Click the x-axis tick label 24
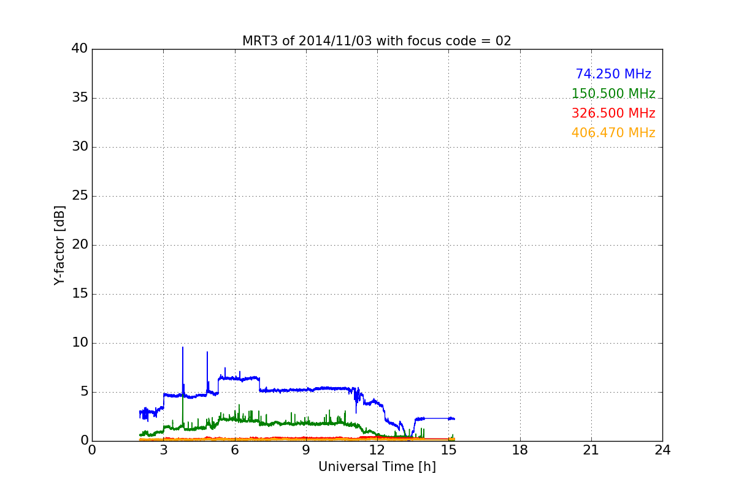The image size is (736, 490). [x=662, y=450]
